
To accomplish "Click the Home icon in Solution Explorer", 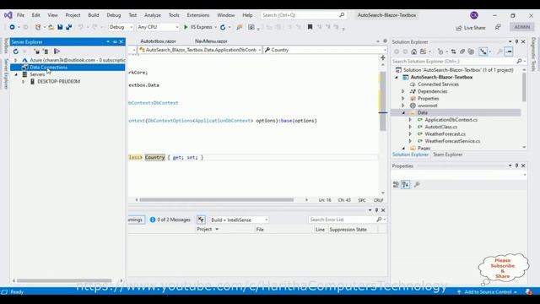I will 414,52.
